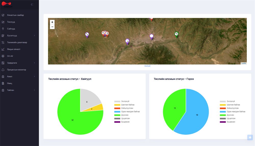
Task: Zoom out on the map with minus
Action: pyautogui.click(x=52, y=27)
